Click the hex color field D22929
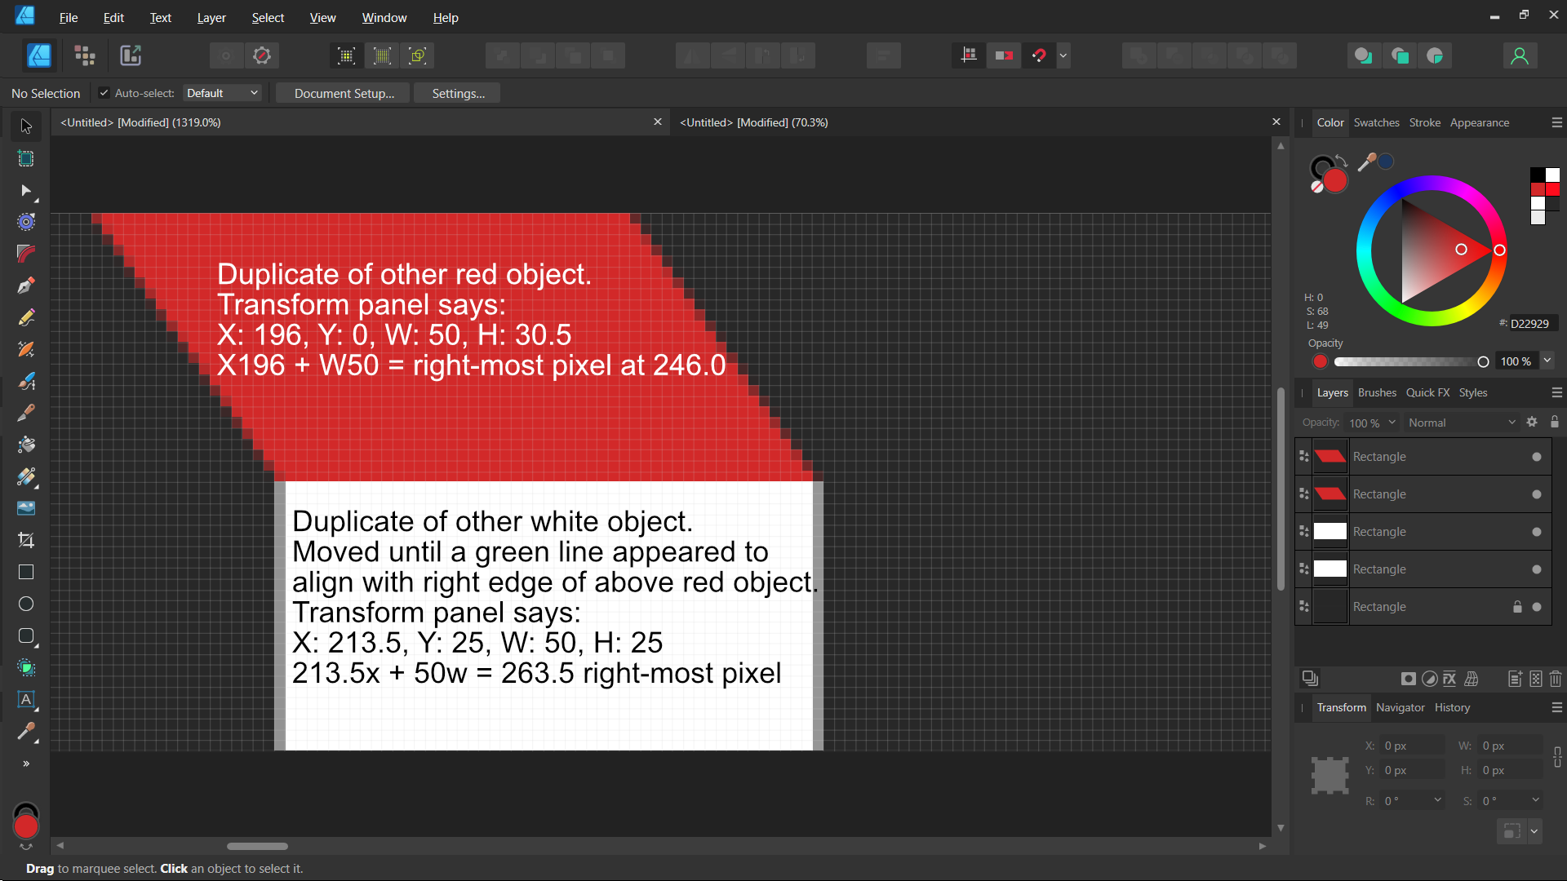1567x881 pixels. click(1533, 323)
